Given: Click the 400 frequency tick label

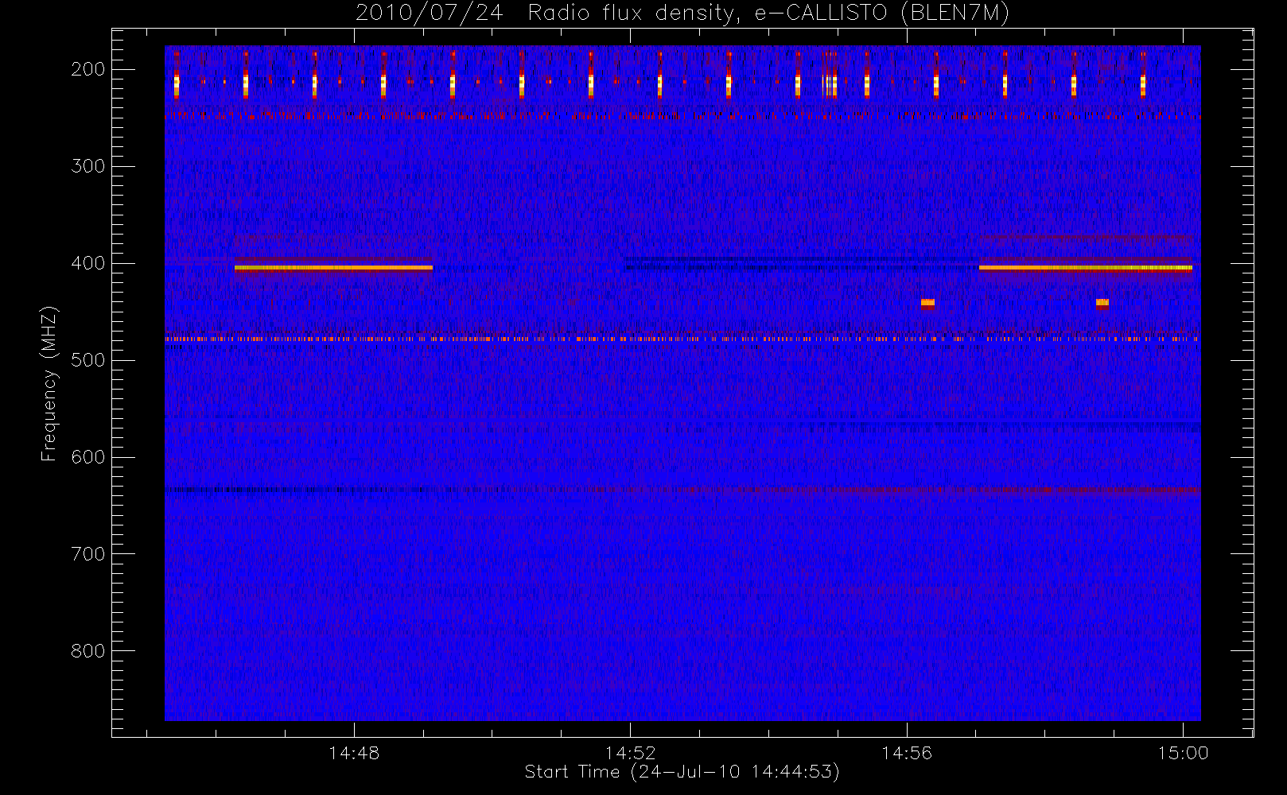Looking at the screenshot, I should [88, 263].
